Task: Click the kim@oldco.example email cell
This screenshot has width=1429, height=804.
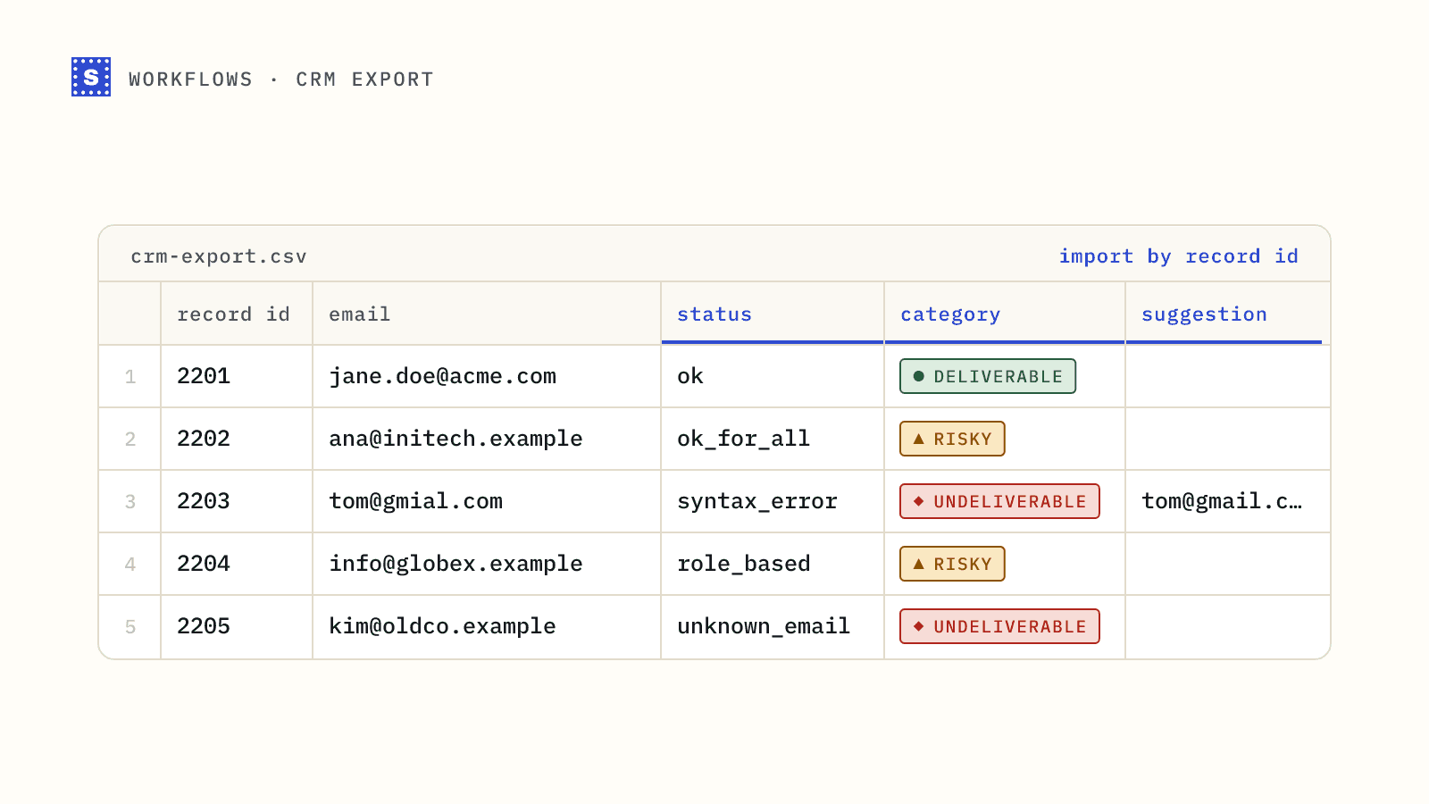Action: point(487,626)
